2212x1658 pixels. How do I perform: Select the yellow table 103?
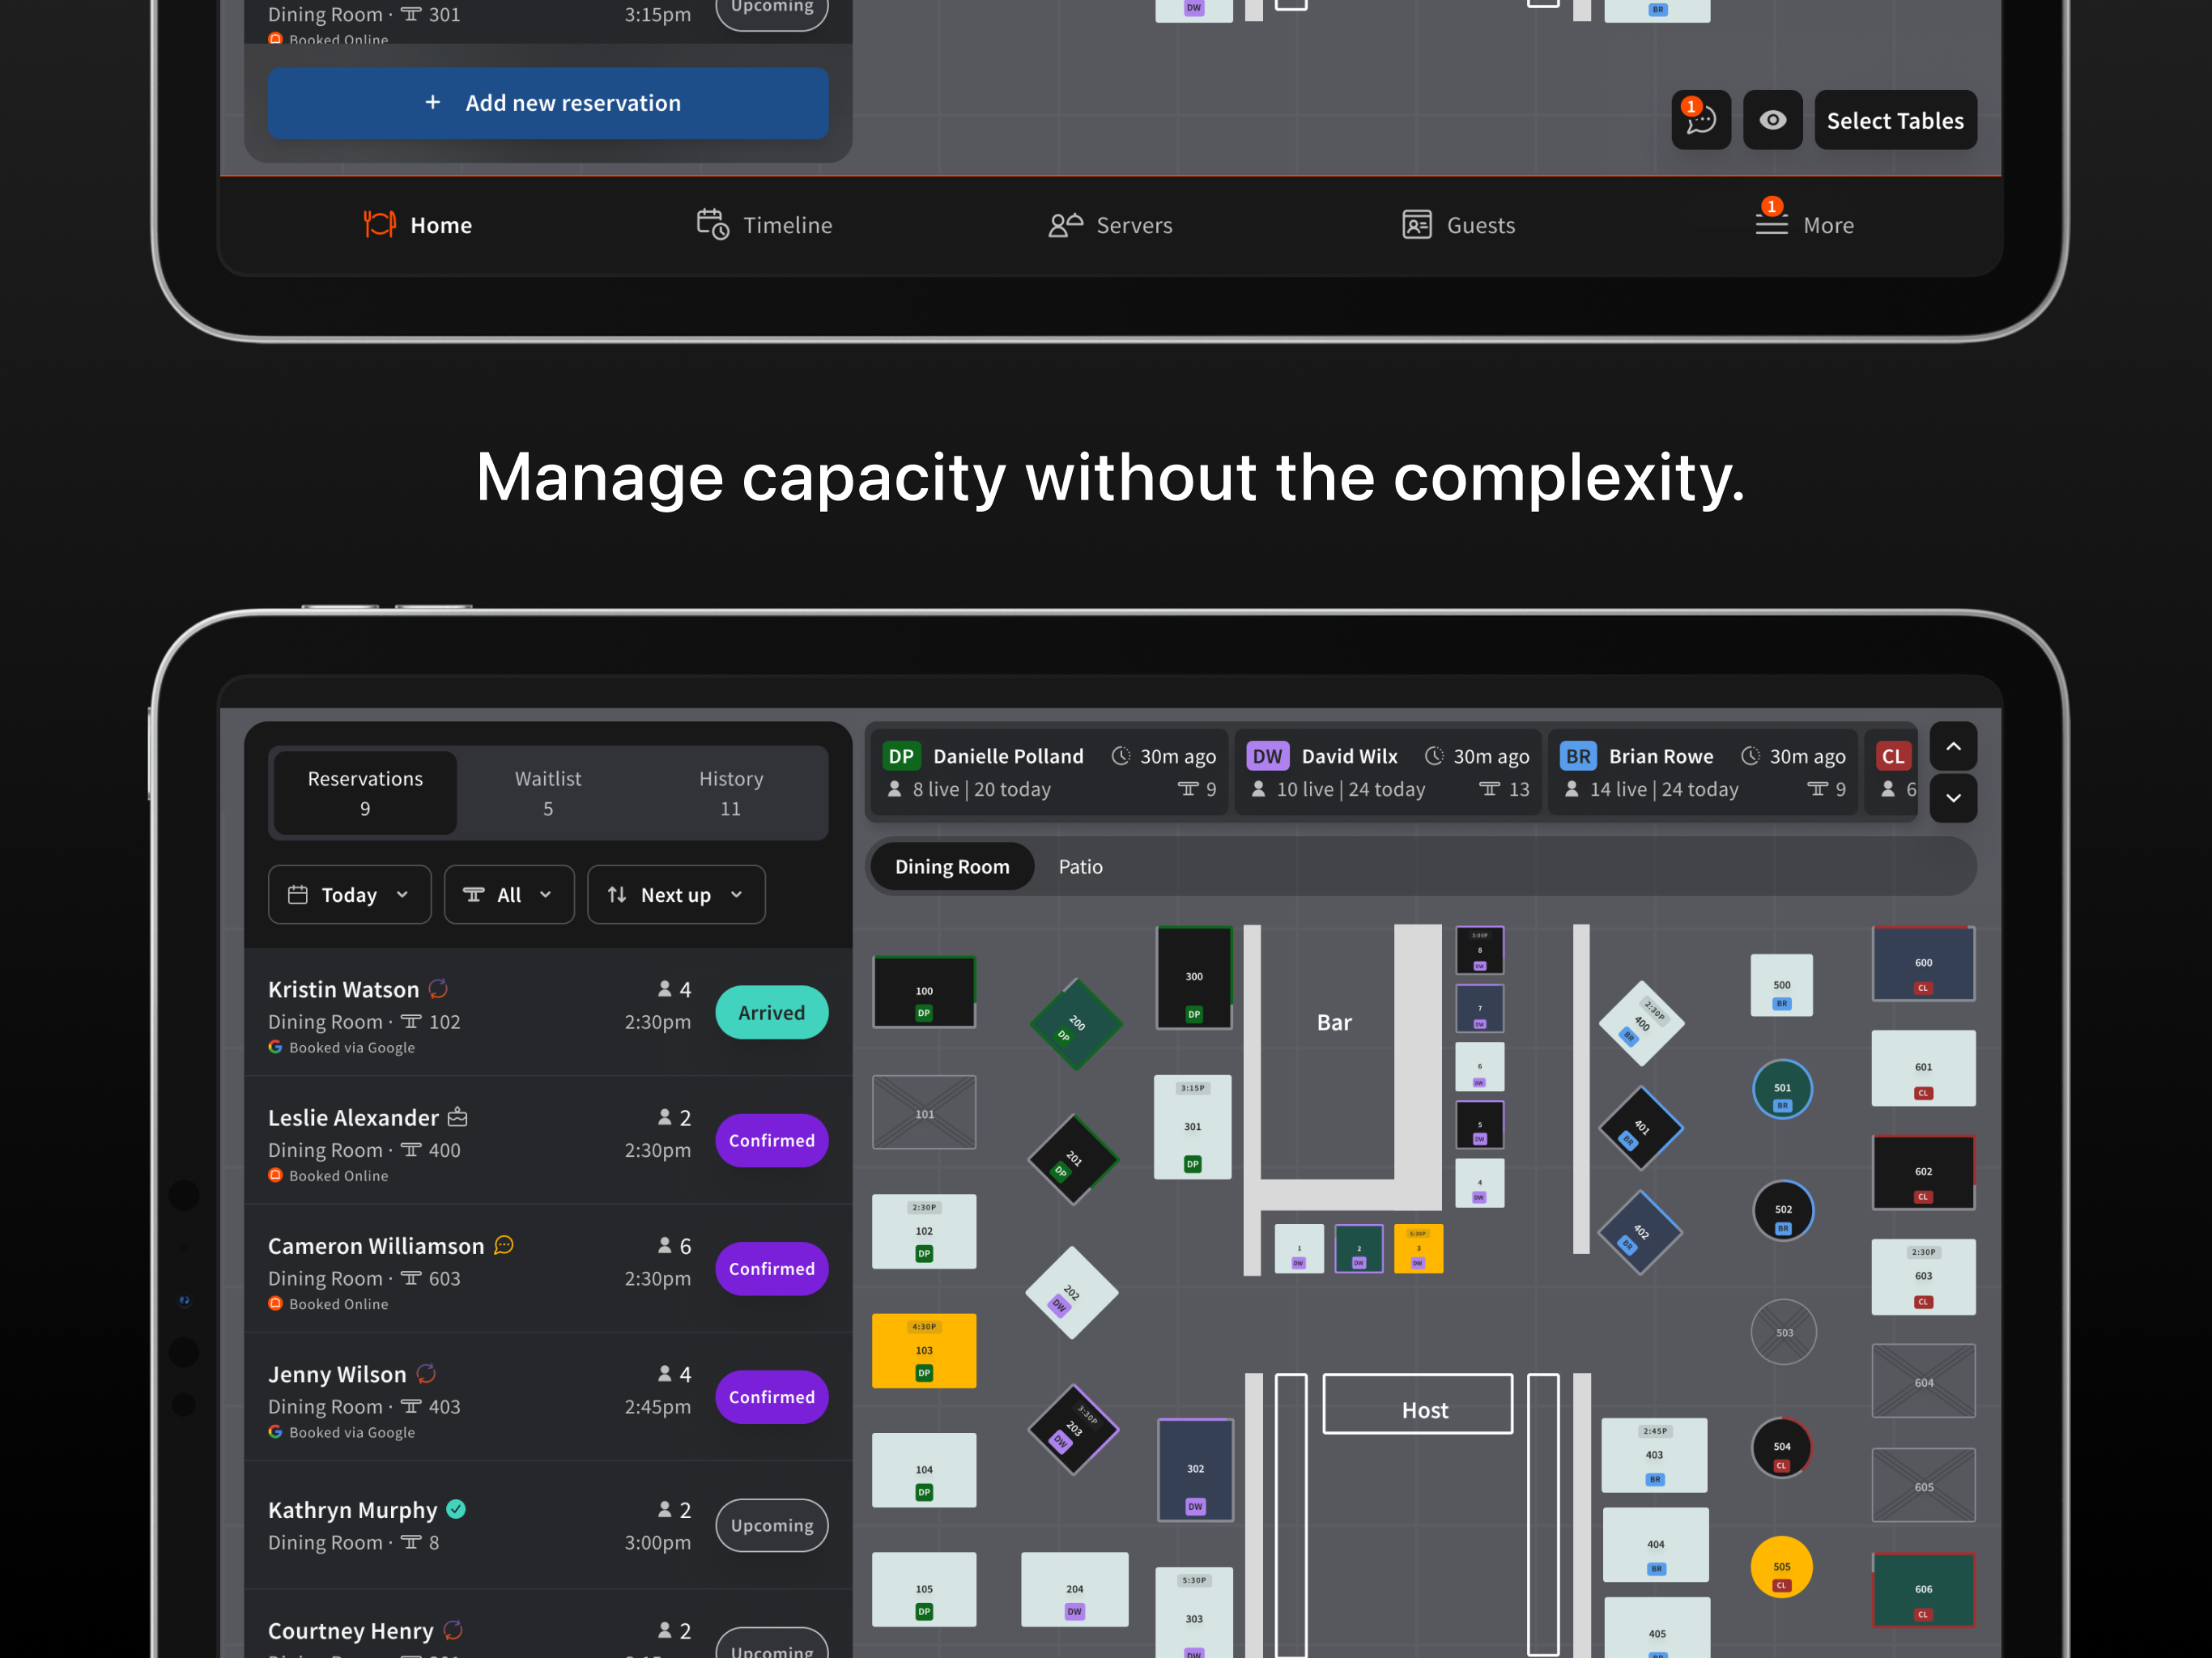(x=923, y=1350)
